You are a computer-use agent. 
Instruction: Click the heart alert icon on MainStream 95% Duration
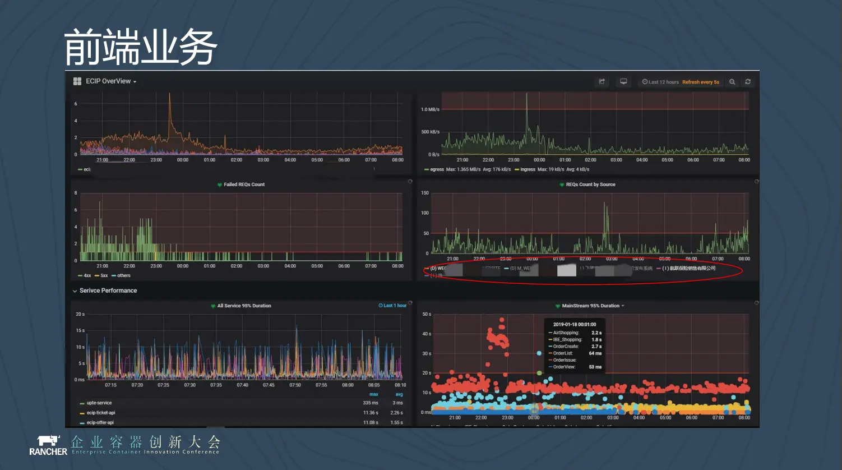point(558,306)
